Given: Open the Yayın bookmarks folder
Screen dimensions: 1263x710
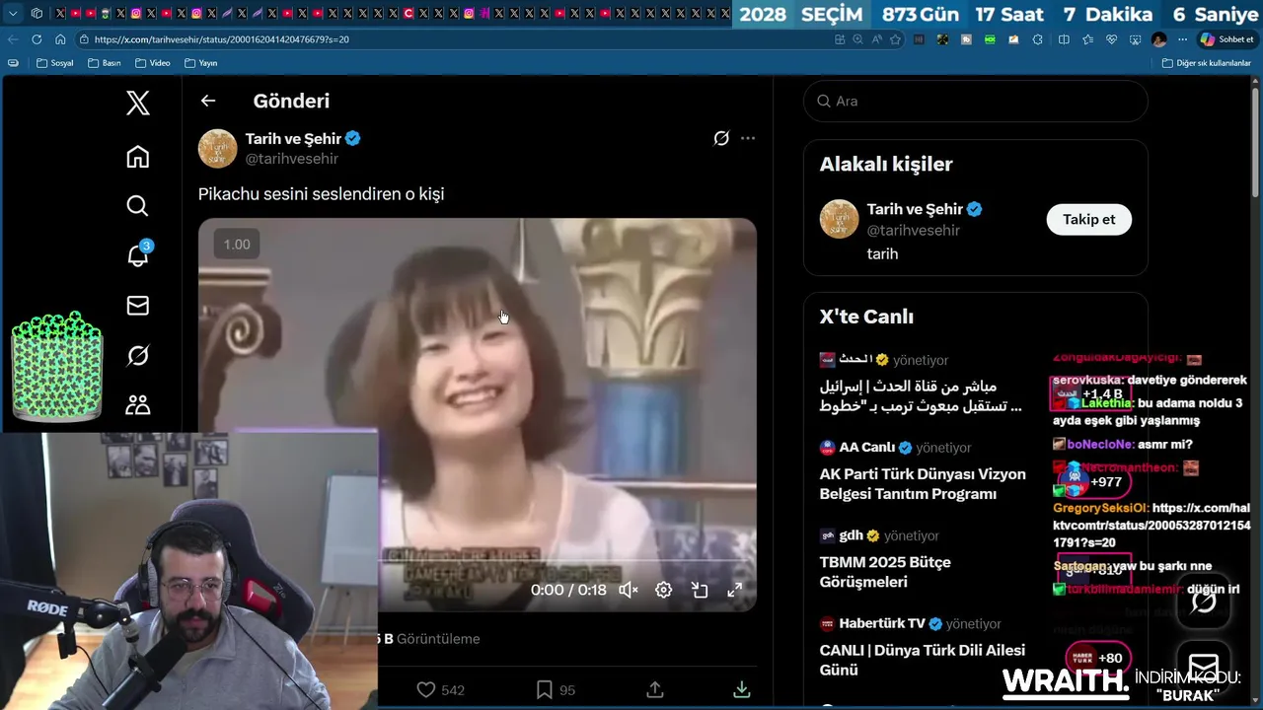Looking at the screenshot, I should point(201,63).
